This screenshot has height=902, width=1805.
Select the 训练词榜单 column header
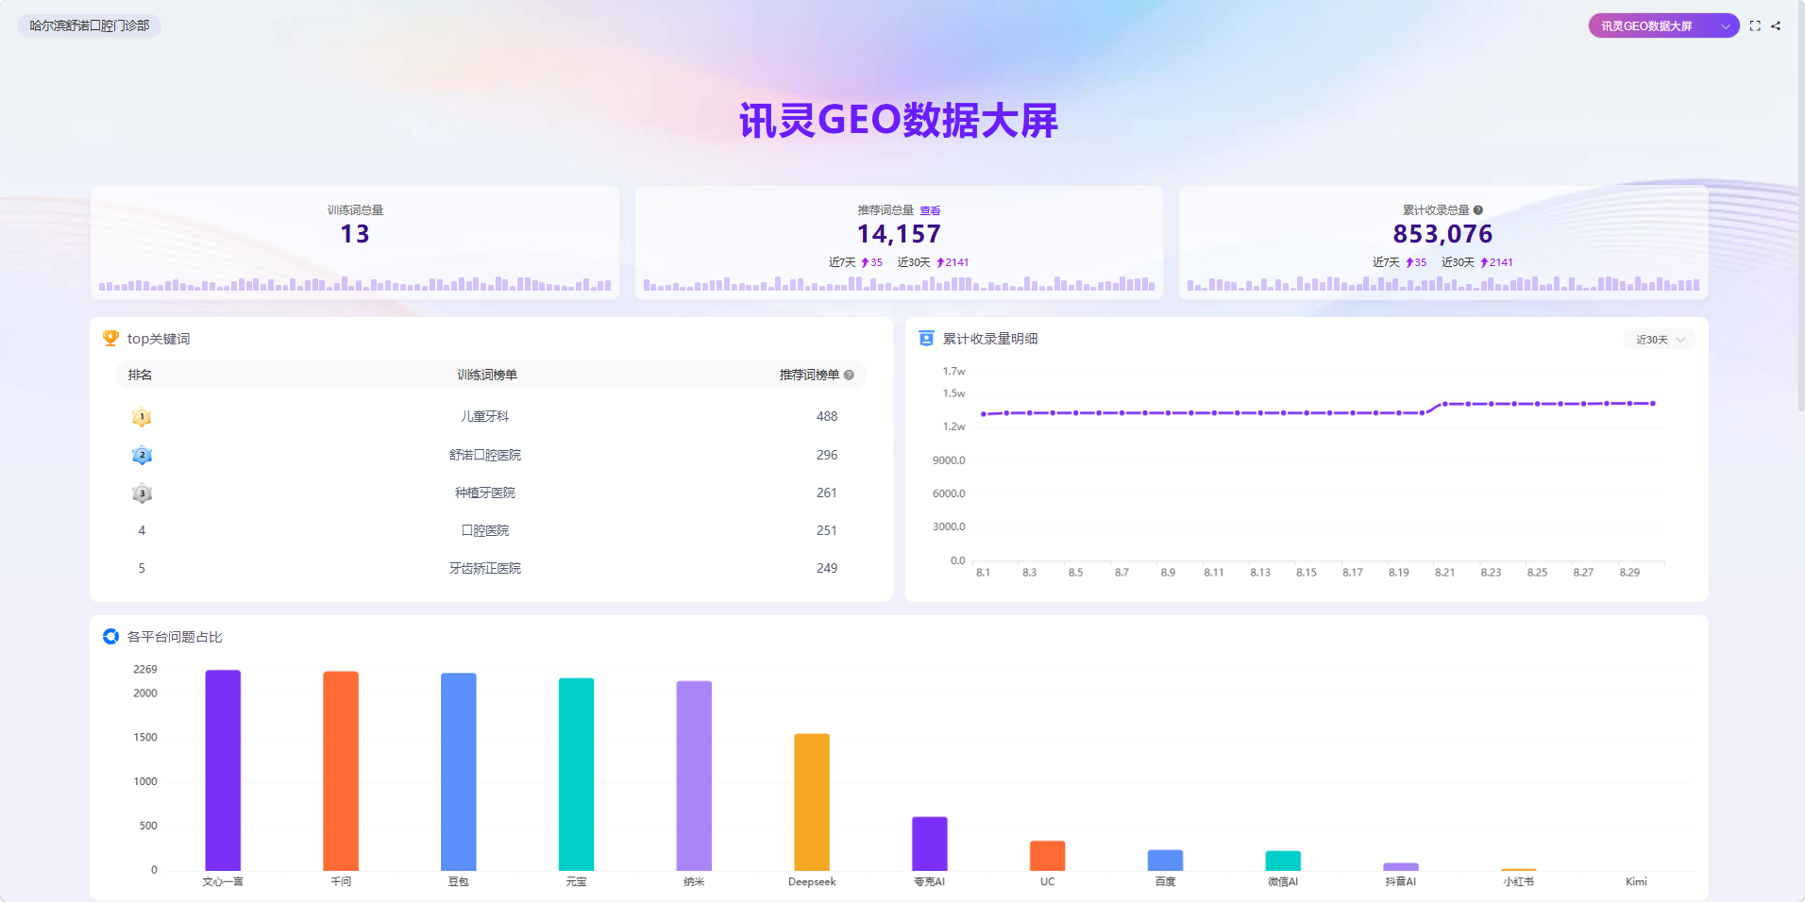(x=487, y=375)
